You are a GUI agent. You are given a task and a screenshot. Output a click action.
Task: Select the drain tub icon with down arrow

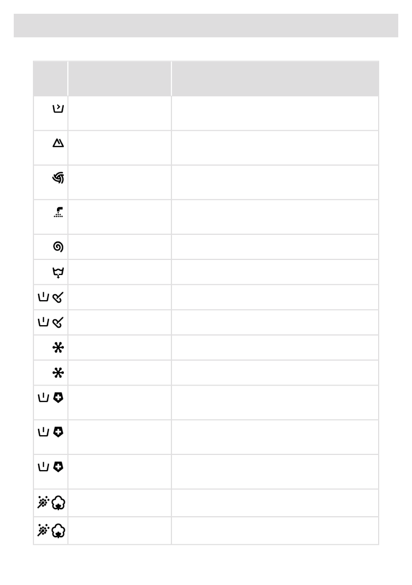tap(58, 272)
